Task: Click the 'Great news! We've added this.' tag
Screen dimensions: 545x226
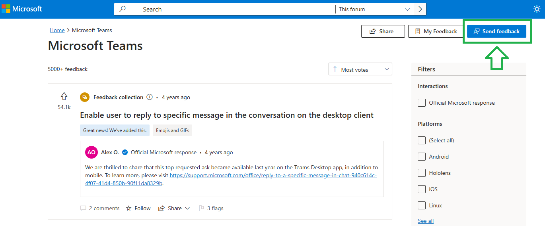Action: 115,130
